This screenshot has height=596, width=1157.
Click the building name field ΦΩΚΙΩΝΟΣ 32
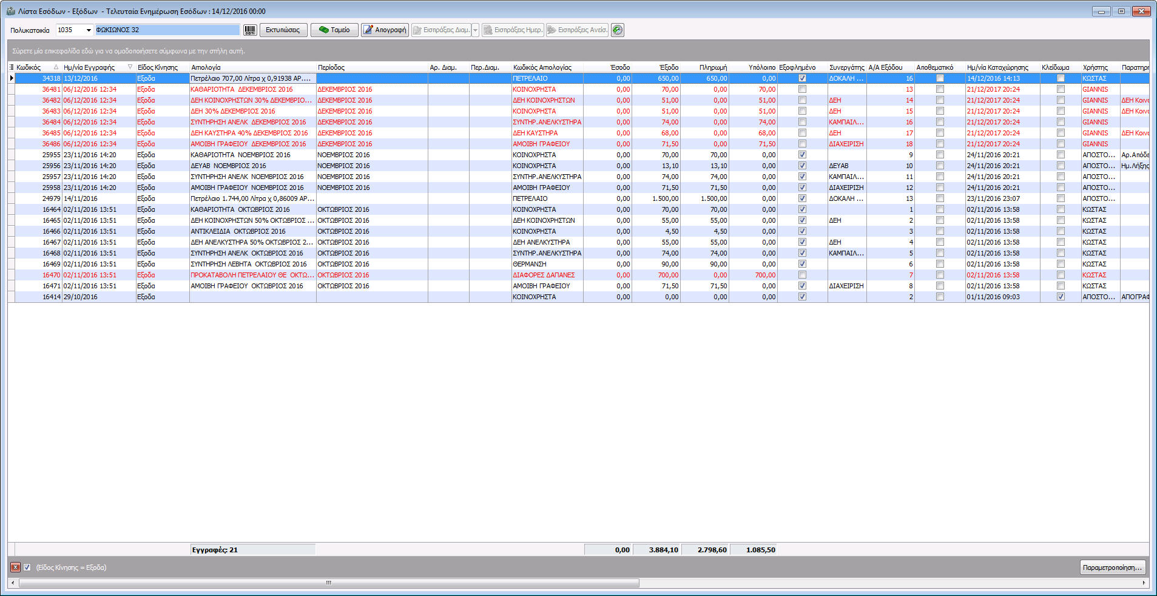167,30
